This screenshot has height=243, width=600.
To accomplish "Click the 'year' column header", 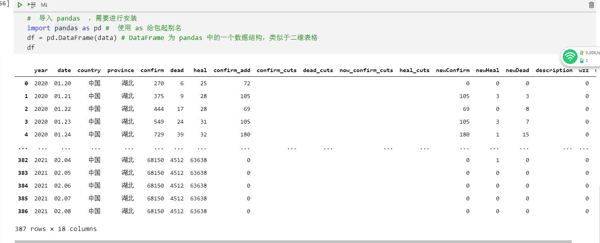I will coord(41,70).
